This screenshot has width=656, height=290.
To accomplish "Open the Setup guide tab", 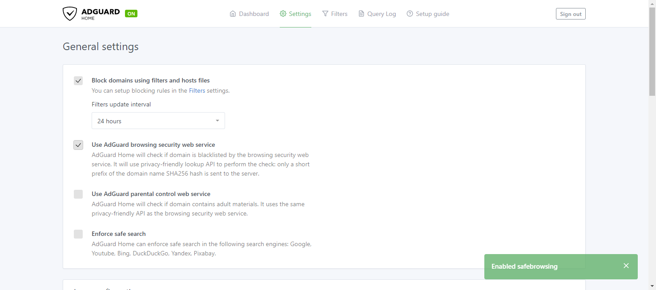I will click(428, 14).
